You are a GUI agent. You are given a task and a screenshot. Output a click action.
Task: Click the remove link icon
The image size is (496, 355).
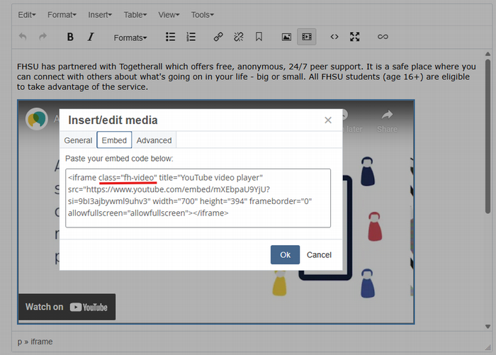tap(239, 37)
